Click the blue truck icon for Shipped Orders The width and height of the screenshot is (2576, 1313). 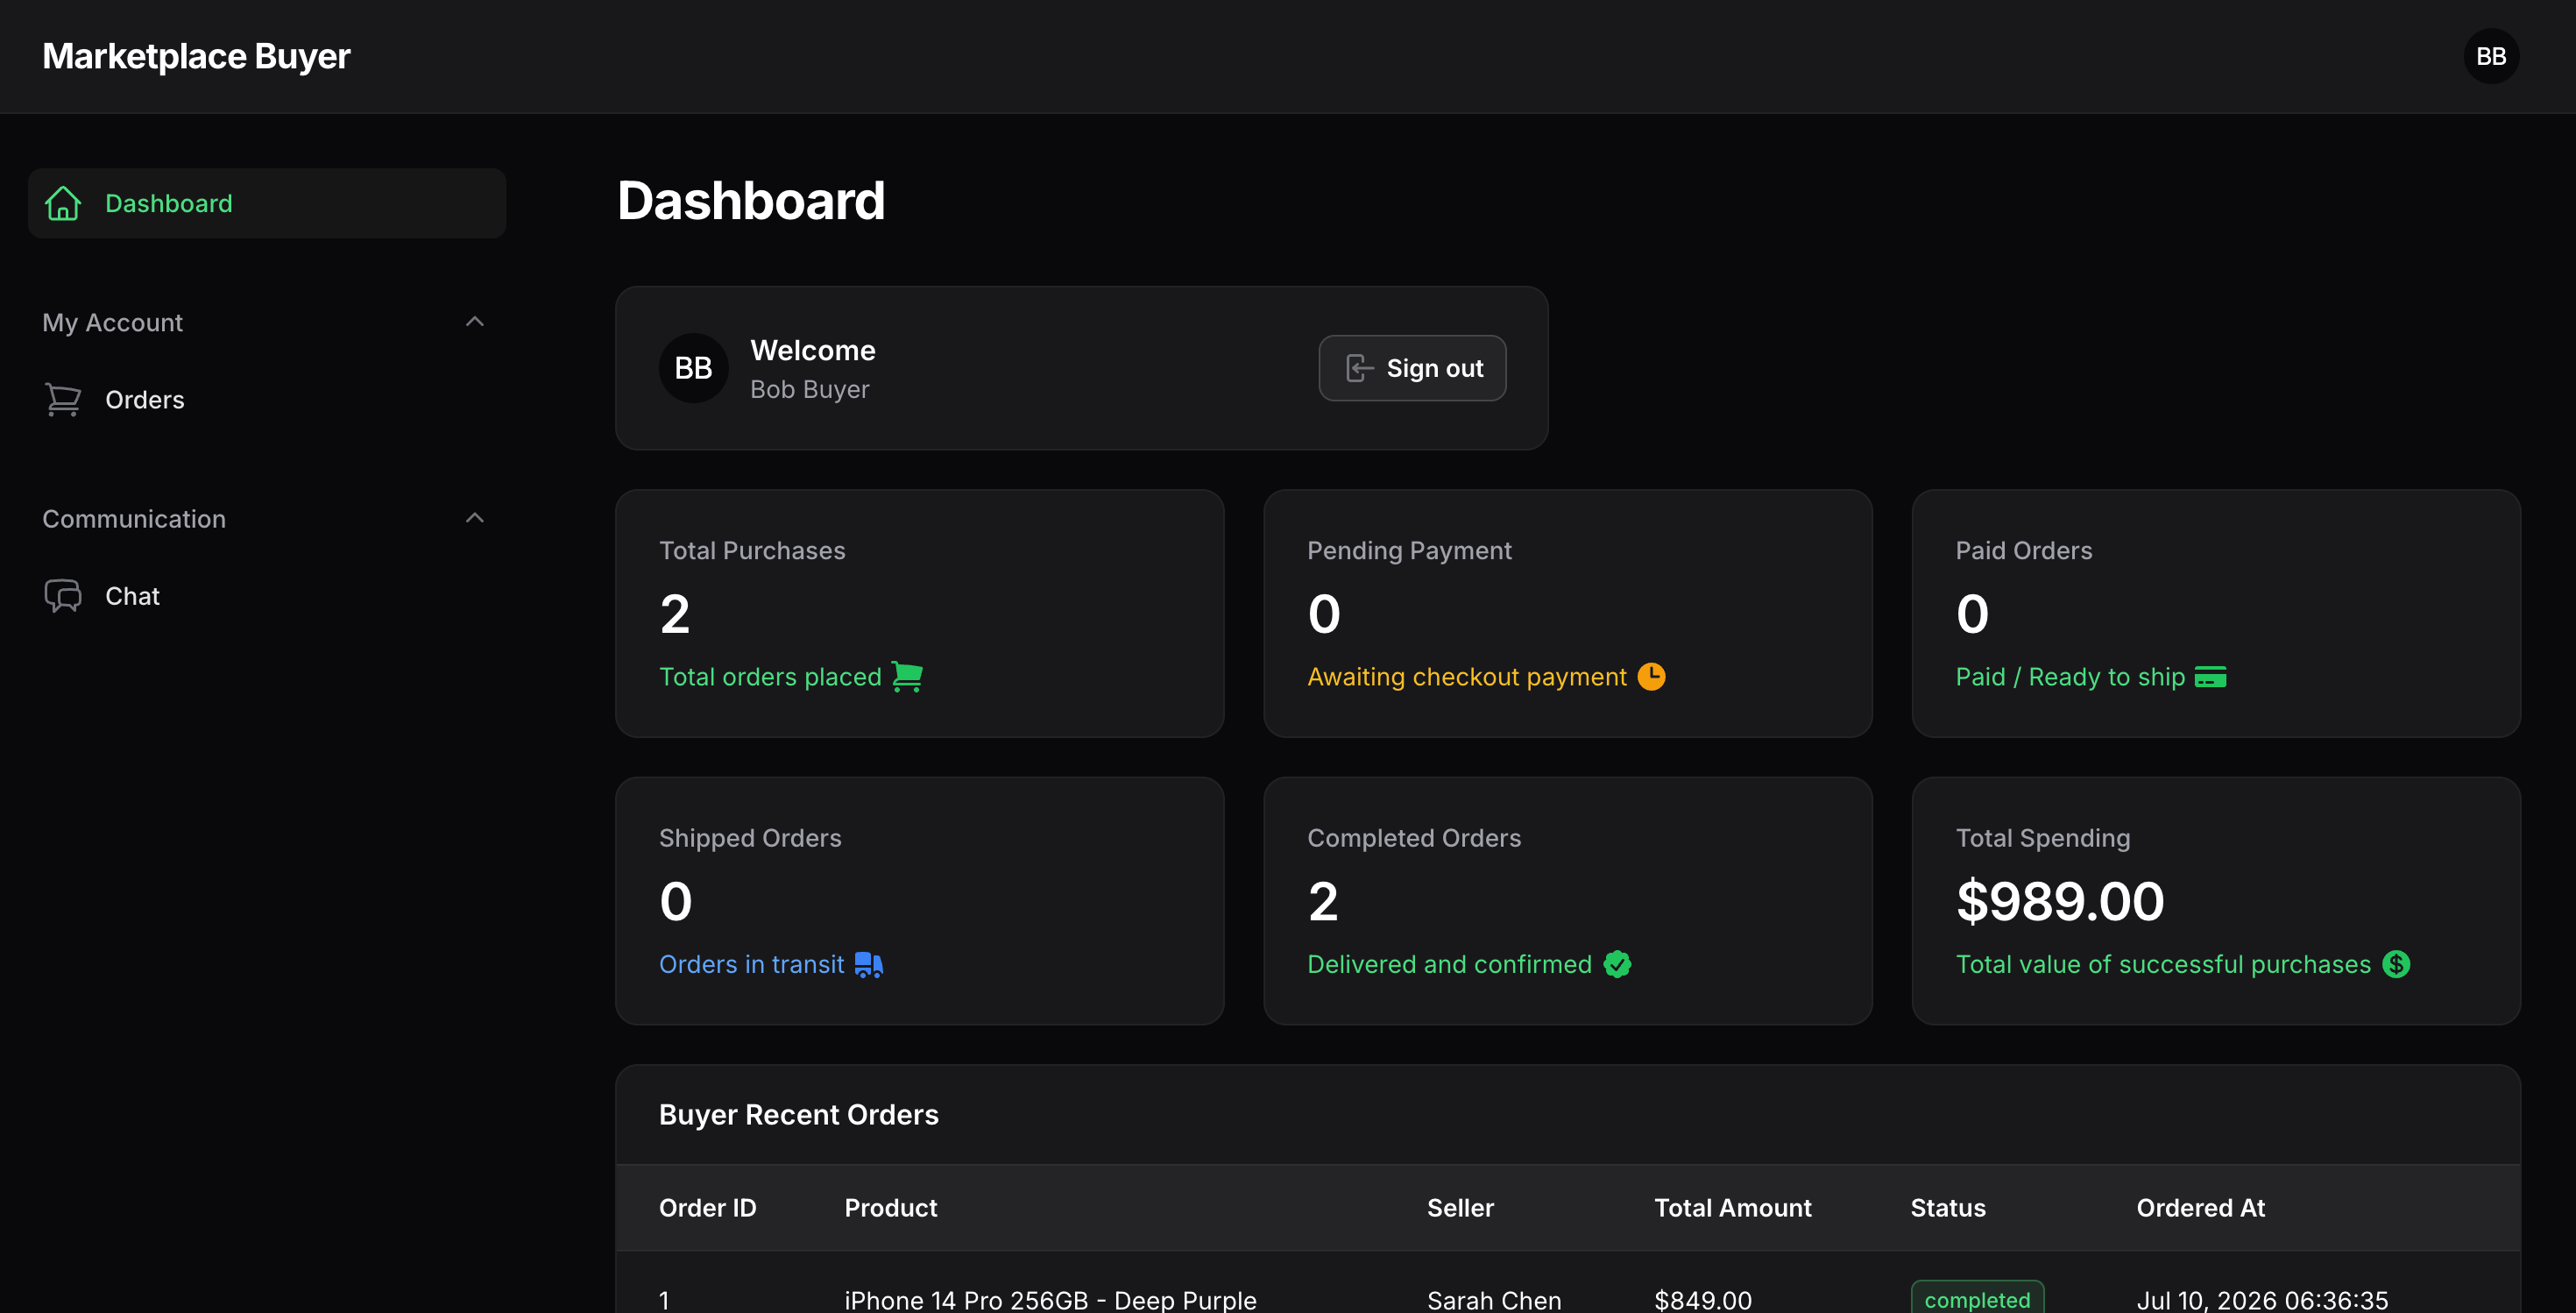pos(869,964)
